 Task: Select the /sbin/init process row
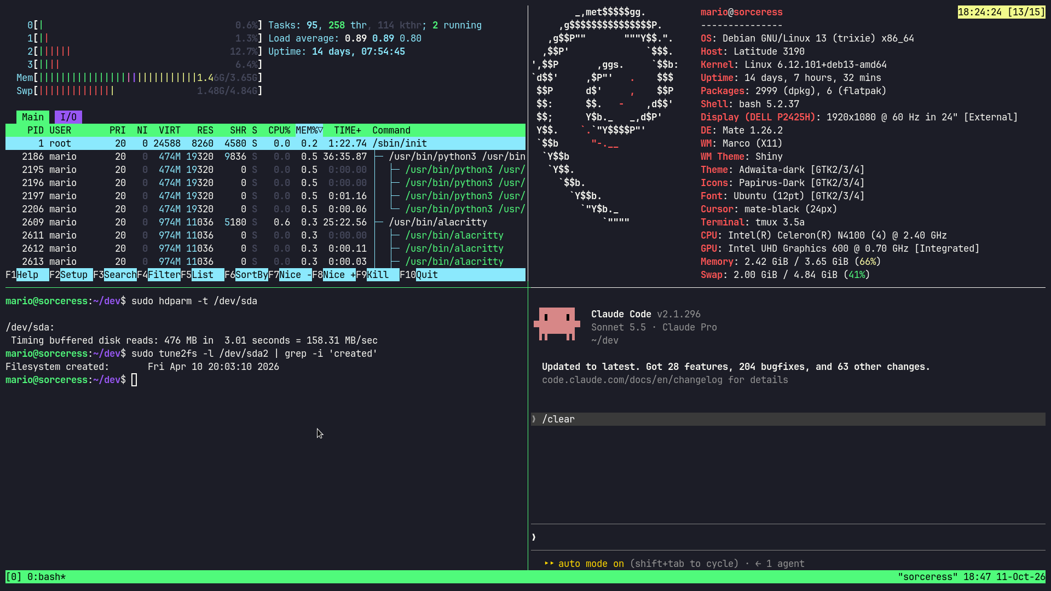[x=265, y=143]
